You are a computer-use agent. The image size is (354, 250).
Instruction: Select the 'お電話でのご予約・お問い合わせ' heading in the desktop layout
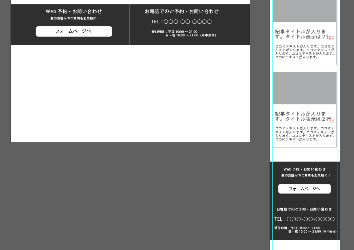182,11
